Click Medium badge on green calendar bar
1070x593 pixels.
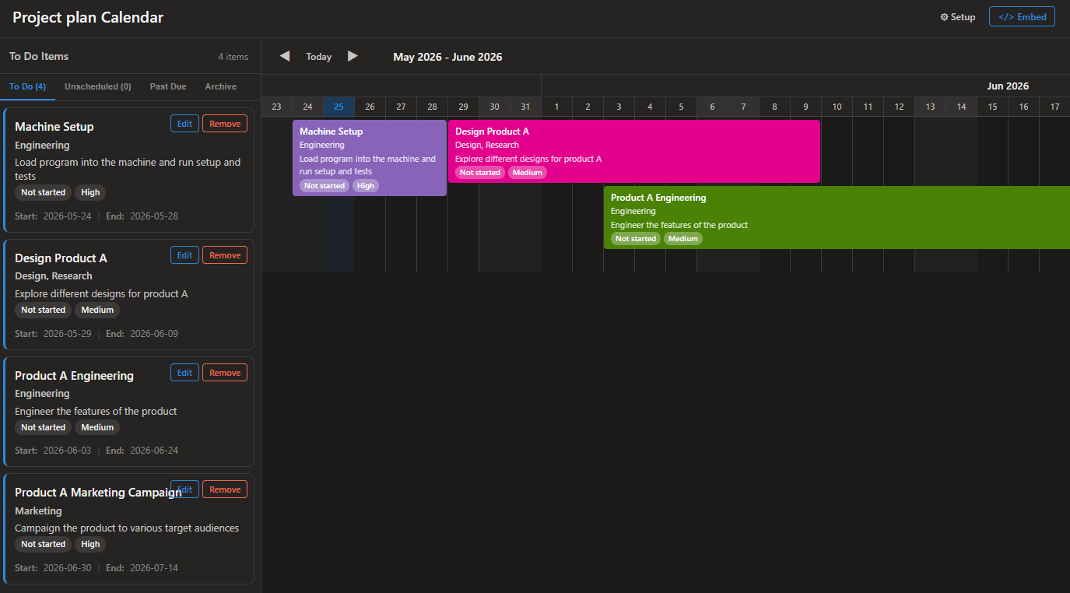[x=683, y=239]
